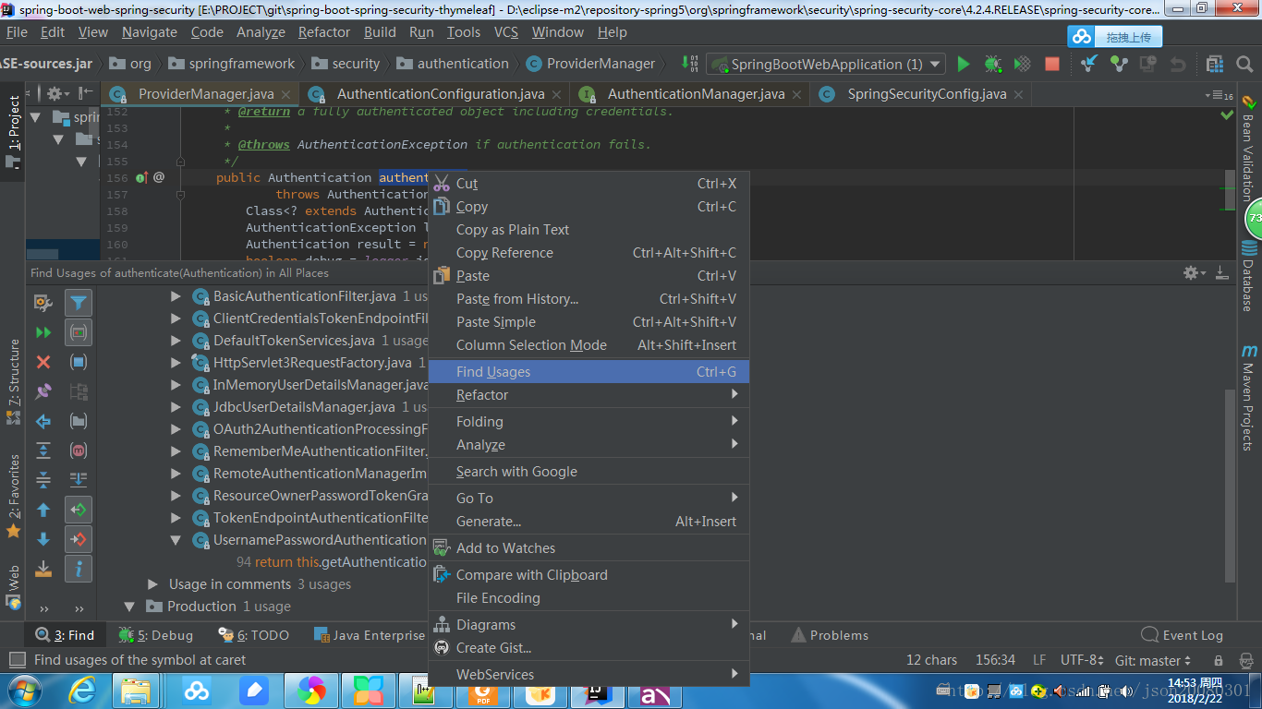Toggle show write access usages
Screen dimensions: 1262x709
[x=79, y=539]
